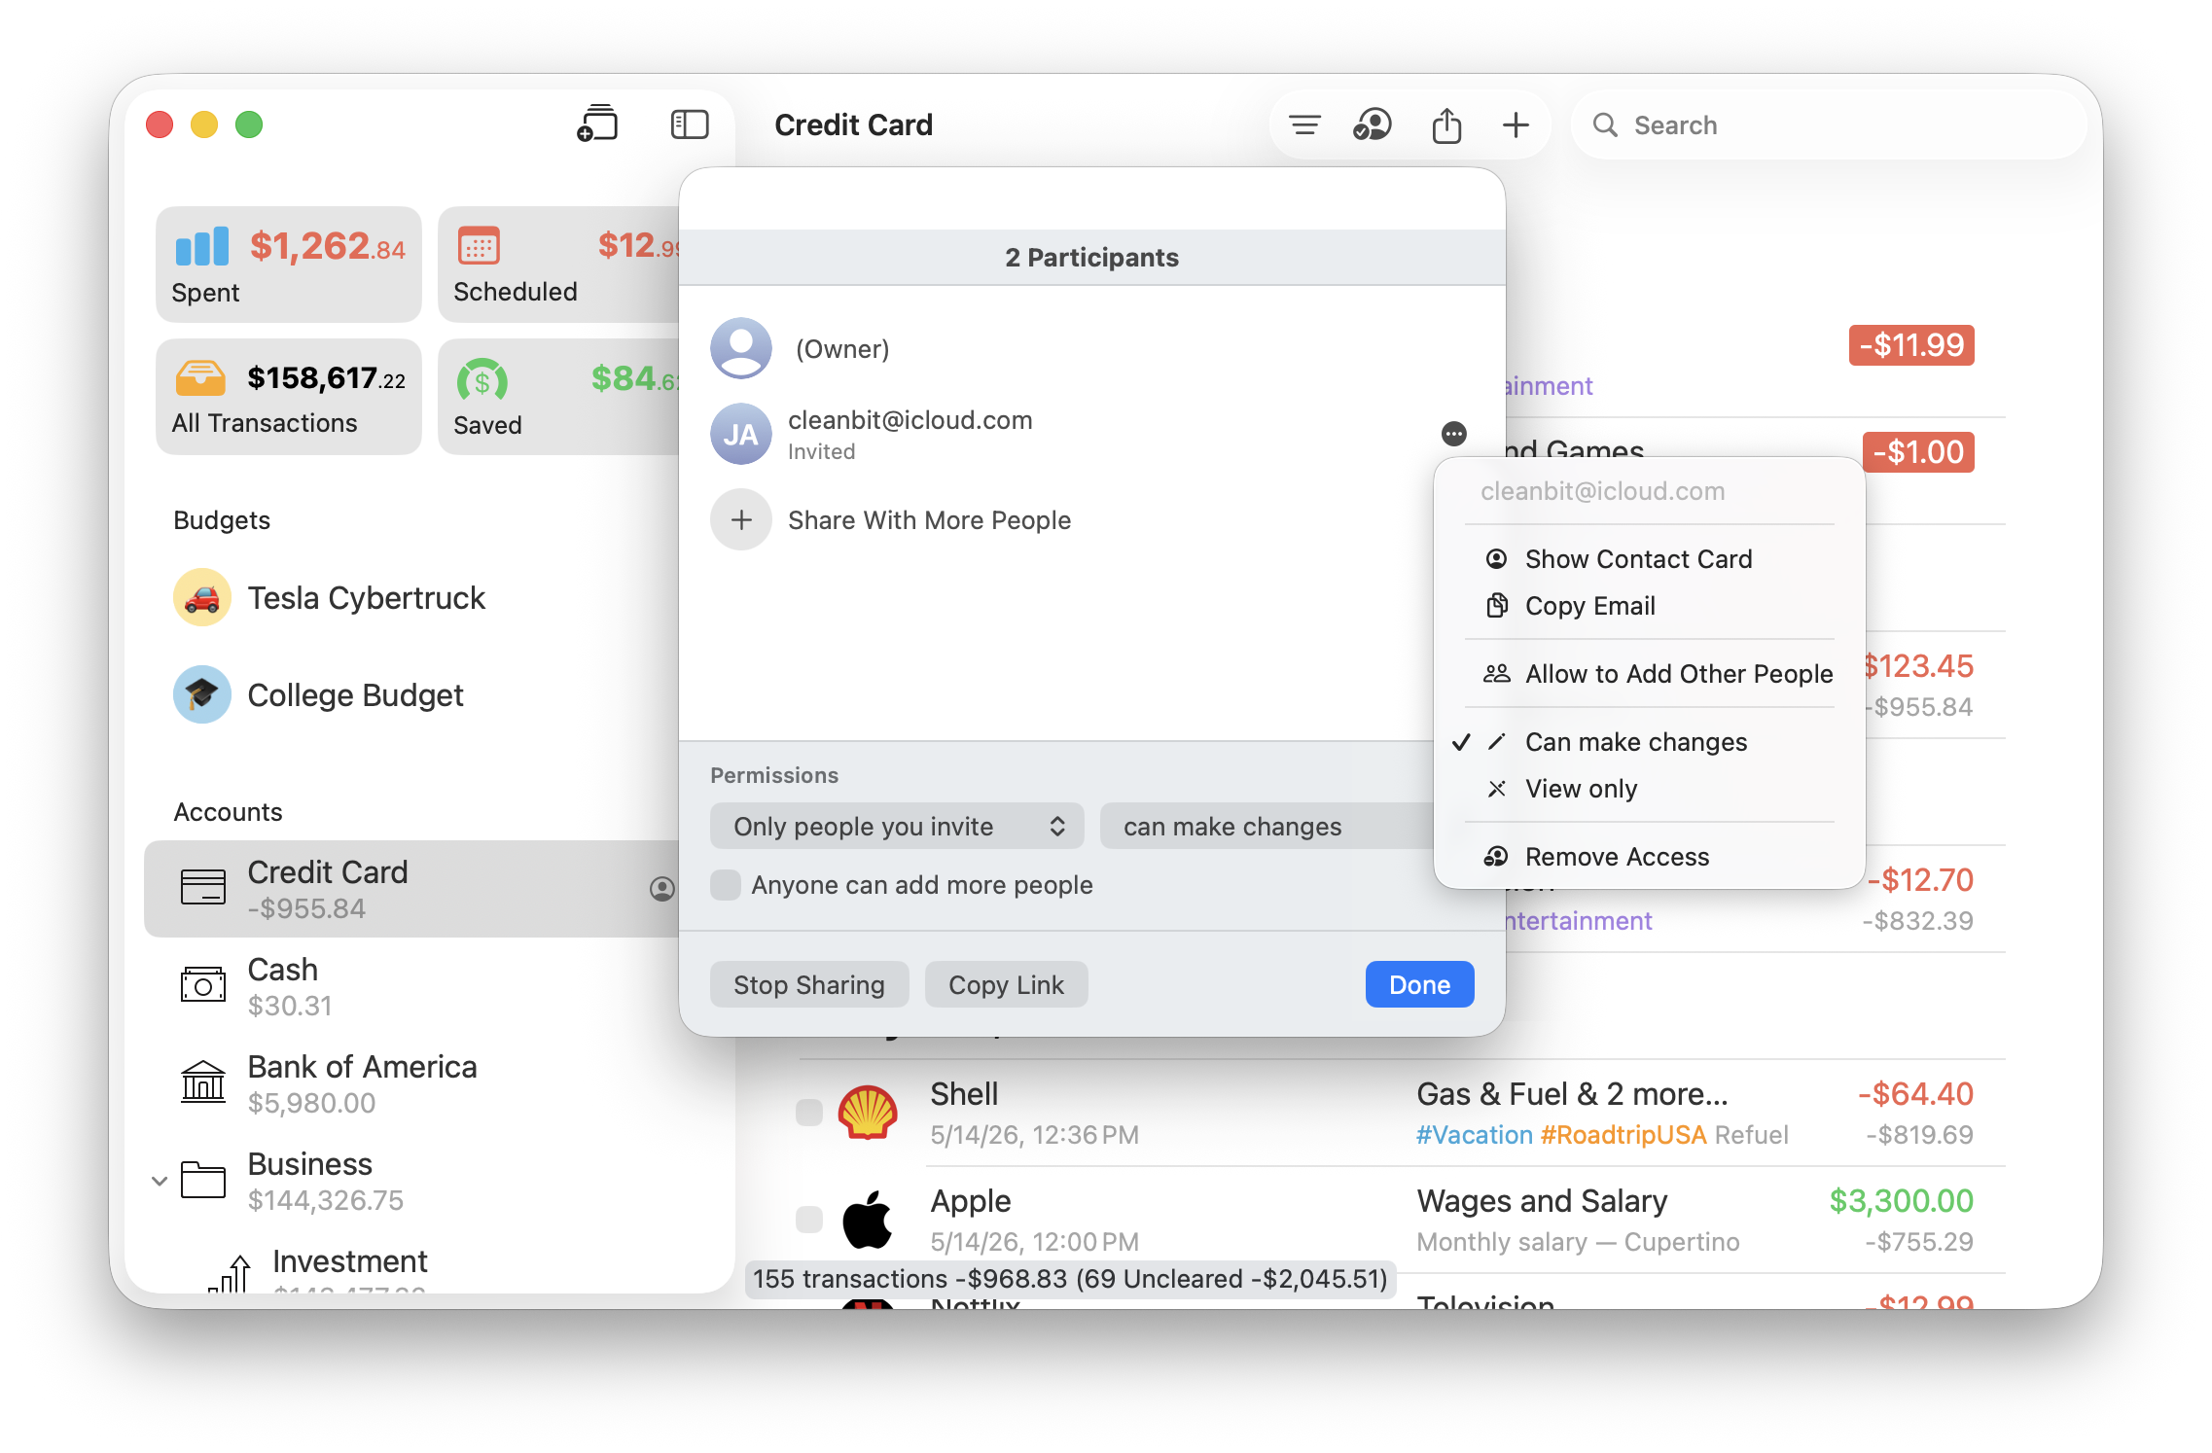Viewport: 2212px width, 1453px height.
Task: Click the Credit Card window title
Action: [x=853, y=124]
